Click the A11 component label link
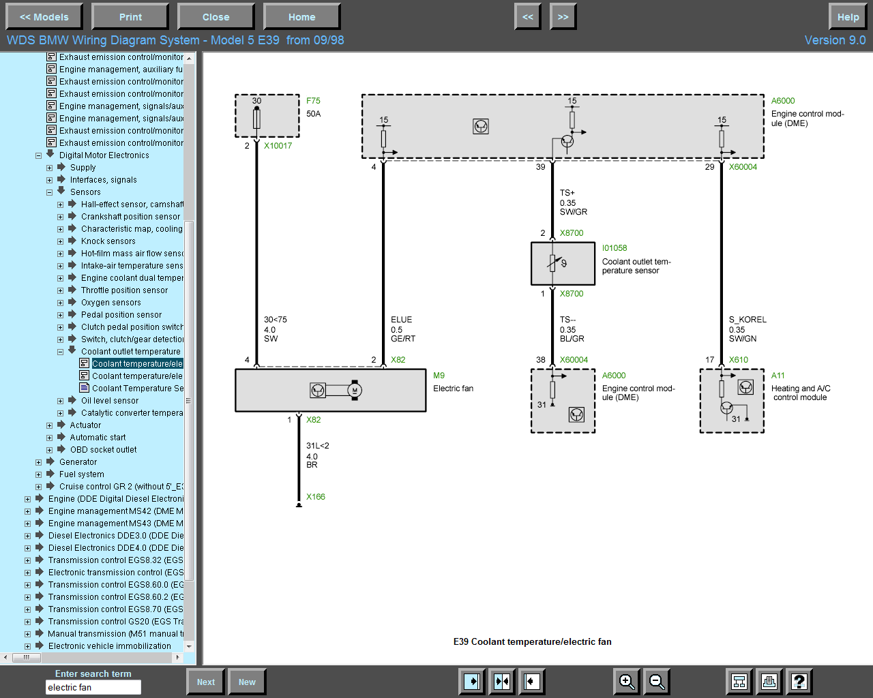 point(778,376)
